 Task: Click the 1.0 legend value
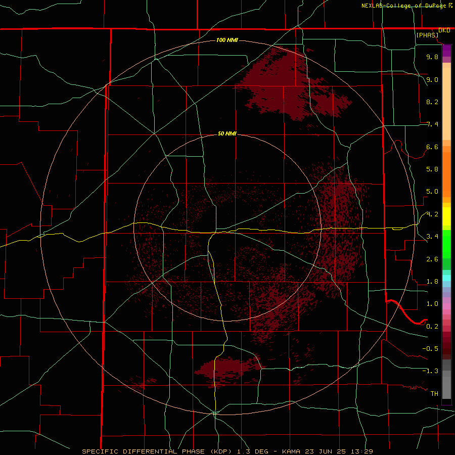[x=432, y=304]
